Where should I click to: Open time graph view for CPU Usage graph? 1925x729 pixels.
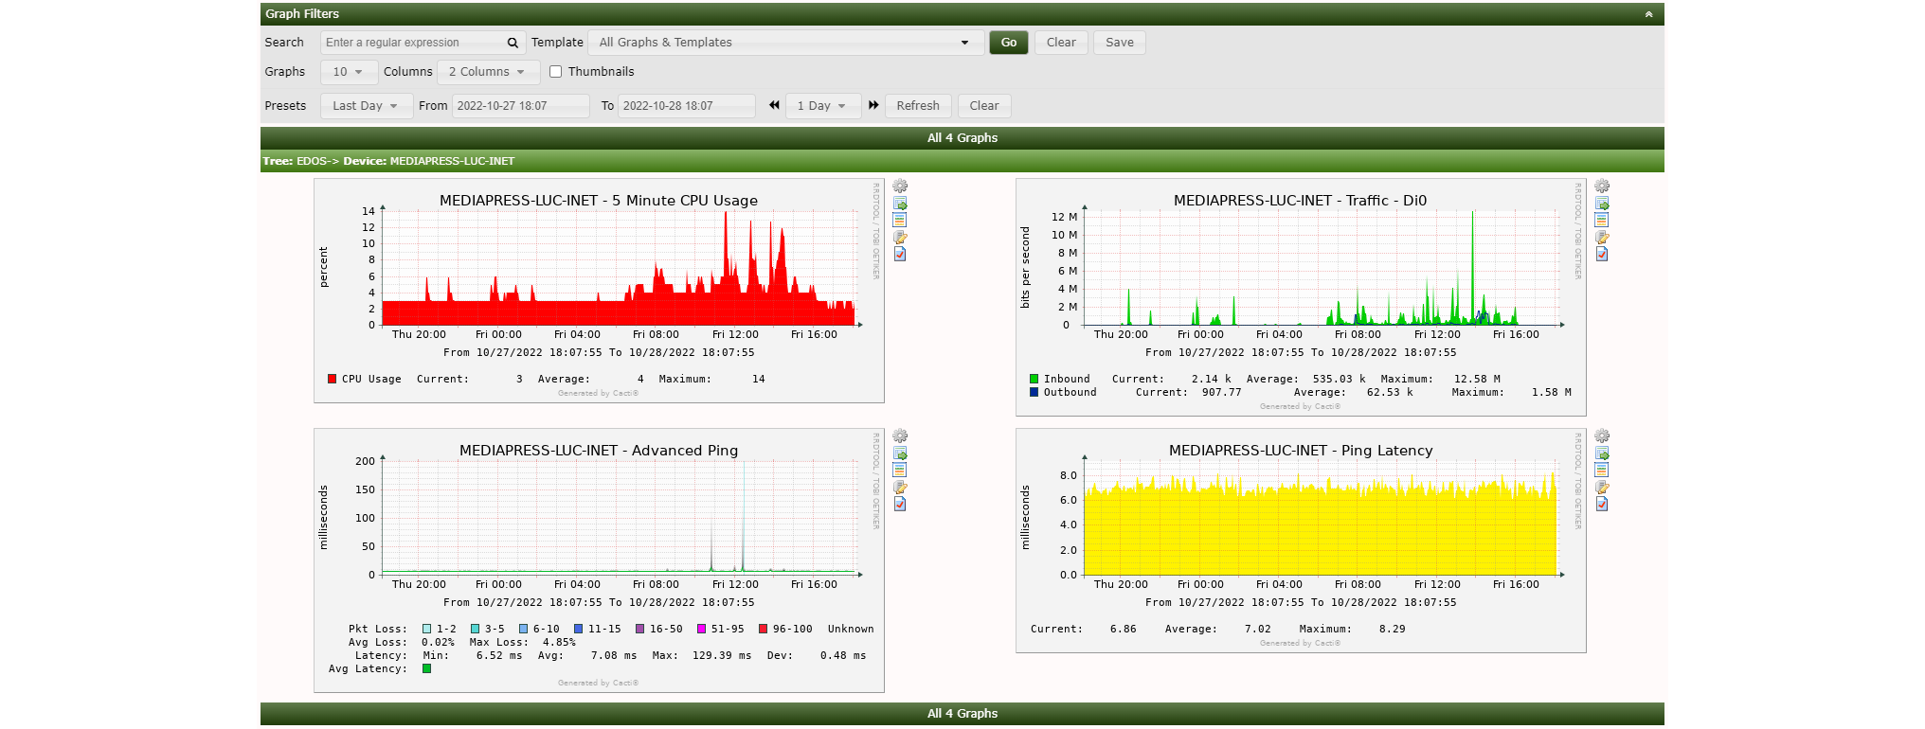coord(900,220)
